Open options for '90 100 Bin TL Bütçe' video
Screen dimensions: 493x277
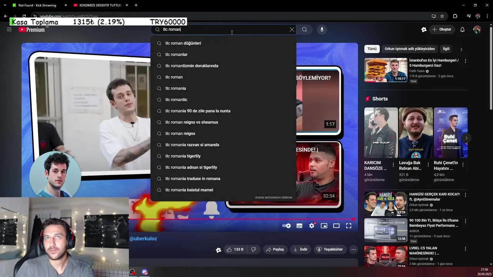coord(465,221)
